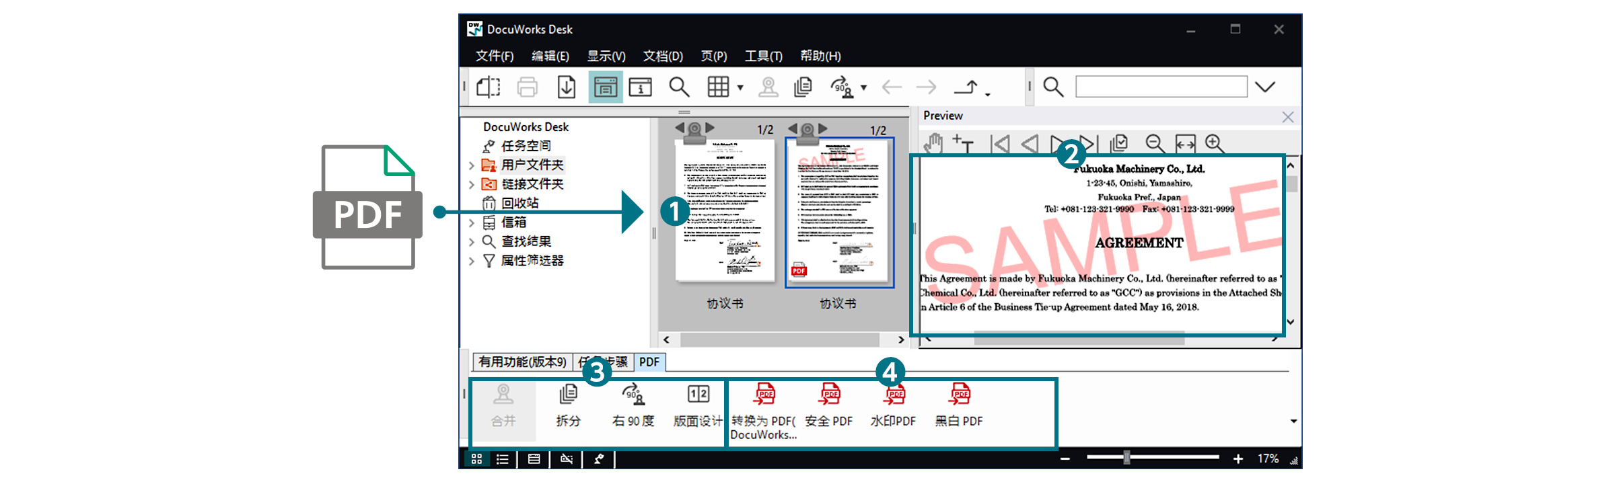Go to previous page on second thumbnail
This screenshot has width=1615, height=484.
(792, 128)
